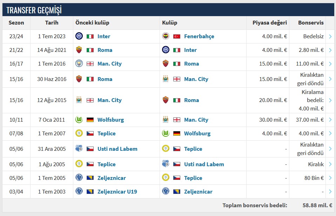This screenshot has height=216, width=336.
Task: Click the German flag in the 07/08 row
Action: pyautogui.click(x=177, y=133)
